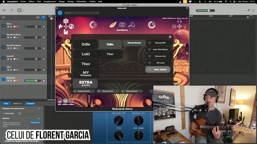Screen dimensions: 257x144
Task: Solo the NeuralCoryWong track headphones
Action: [11, 37]
